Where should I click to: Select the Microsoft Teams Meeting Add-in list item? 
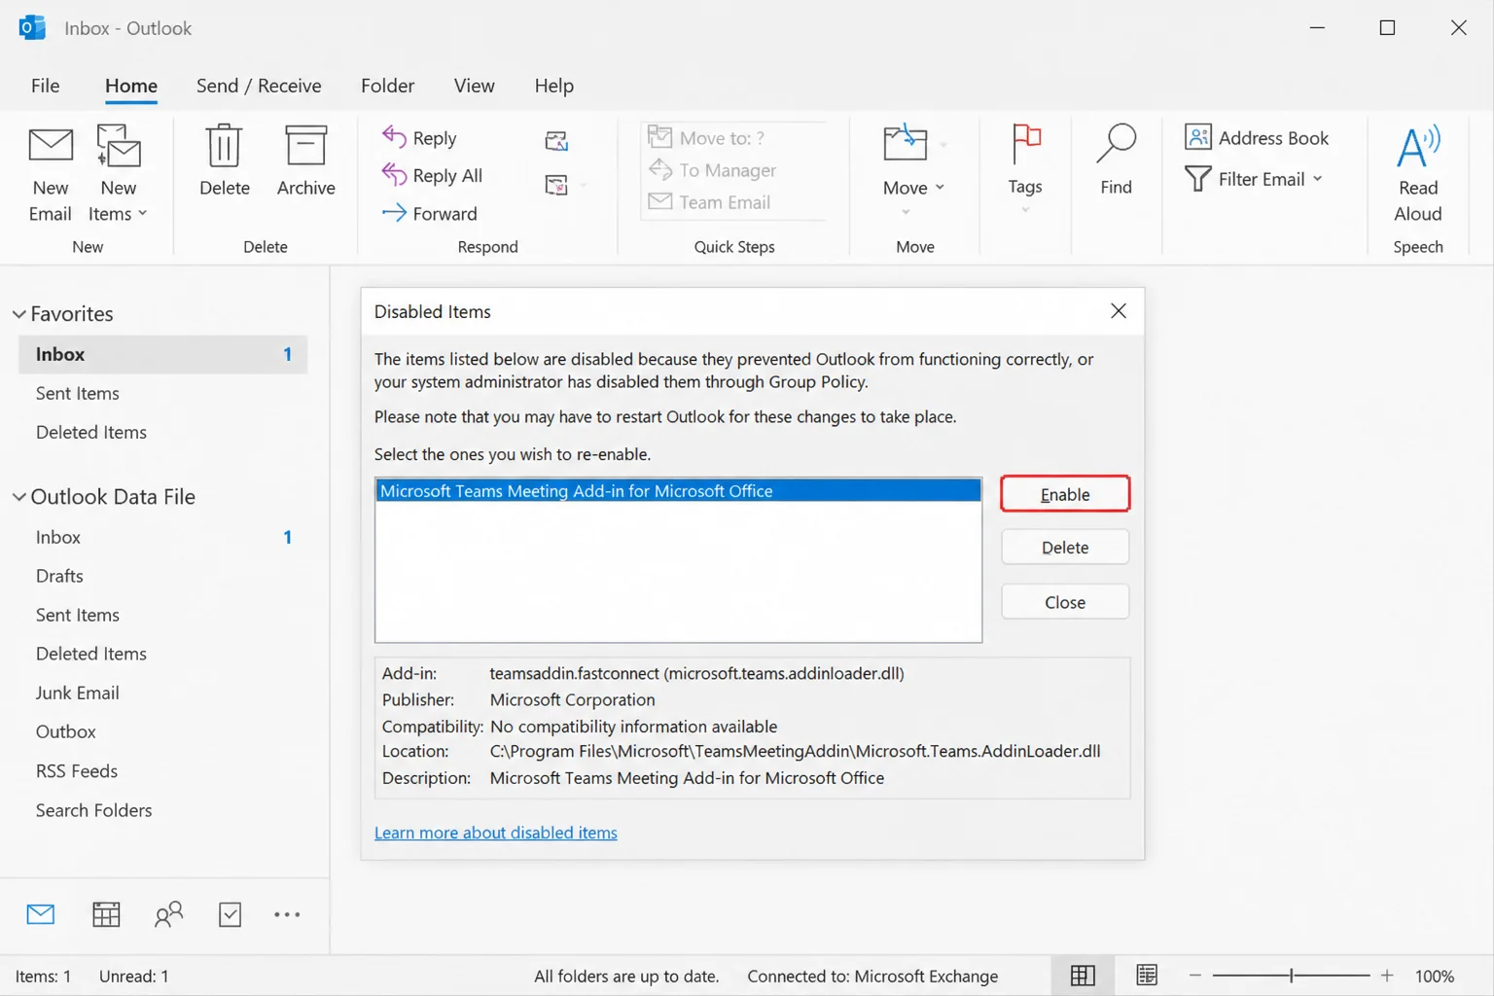(678, 491)
